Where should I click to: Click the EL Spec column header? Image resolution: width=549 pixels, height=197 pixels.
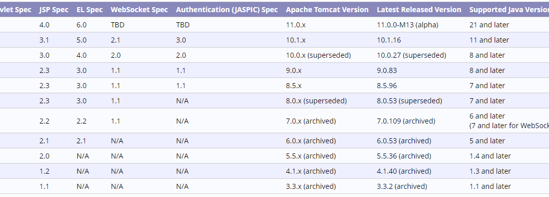(x=89, y=10)
